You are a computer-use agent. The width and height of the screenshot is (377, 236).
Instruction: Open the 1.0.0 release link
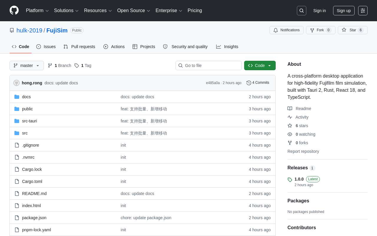pos(299,179)
